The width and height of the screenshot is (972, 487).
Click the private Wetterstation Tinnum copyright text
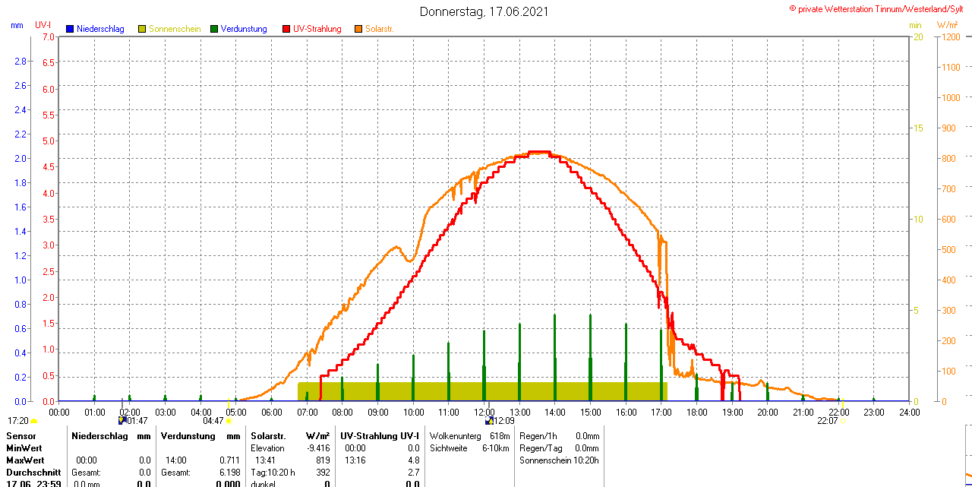(x=879, y=8)
